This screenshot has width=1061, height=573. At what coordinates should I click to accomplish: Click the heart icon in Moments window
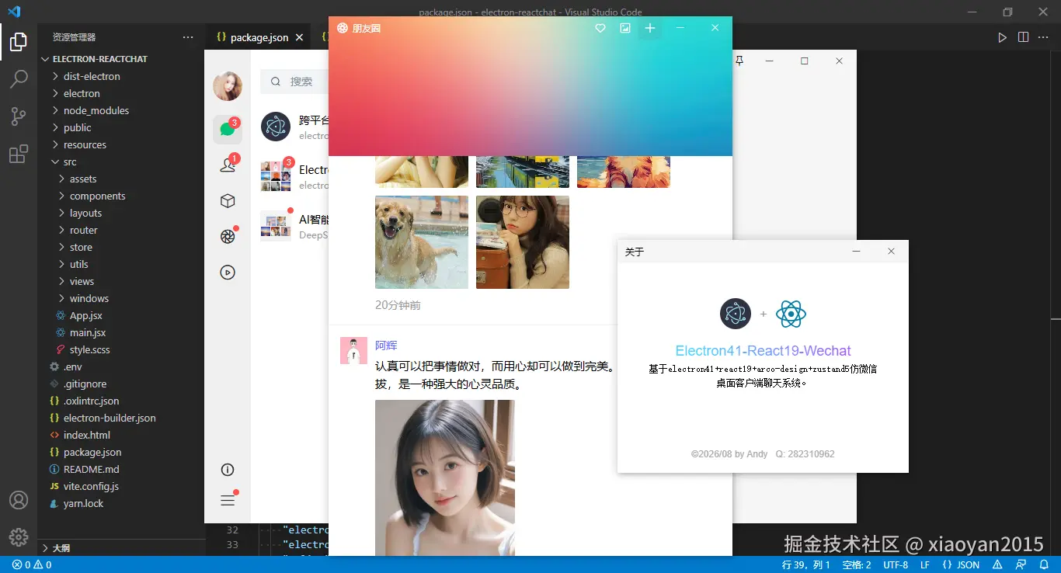[600, 28]
